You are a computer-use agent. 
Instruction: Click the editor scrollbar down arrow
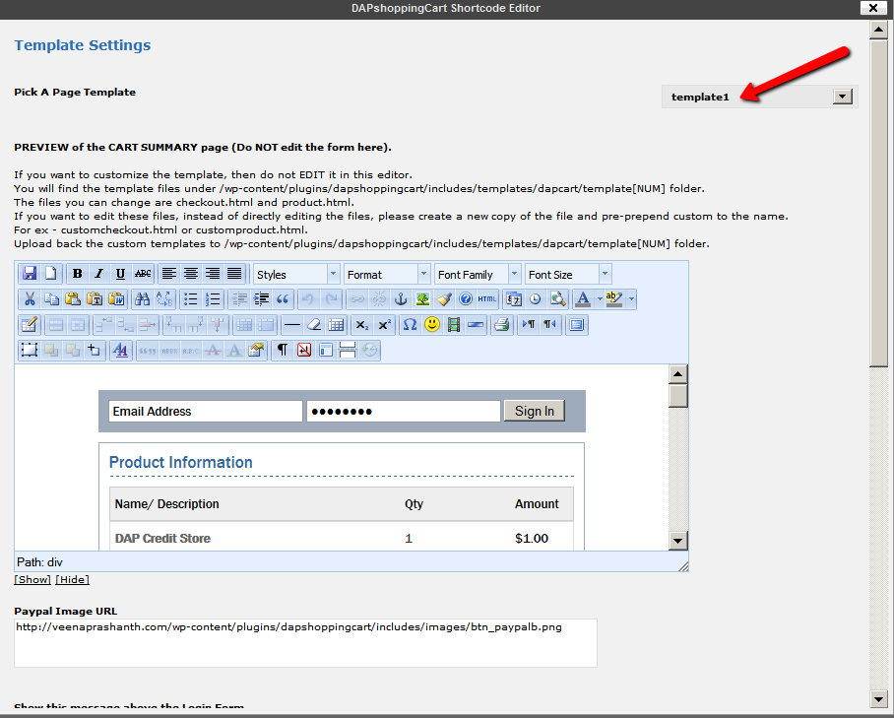pos(677,540)
